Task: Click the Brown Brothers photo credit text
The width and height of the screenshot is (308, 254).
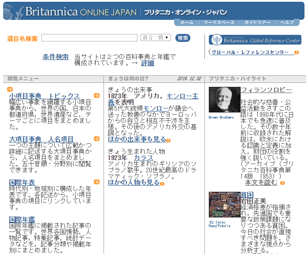Action: [x=221, y=117]
